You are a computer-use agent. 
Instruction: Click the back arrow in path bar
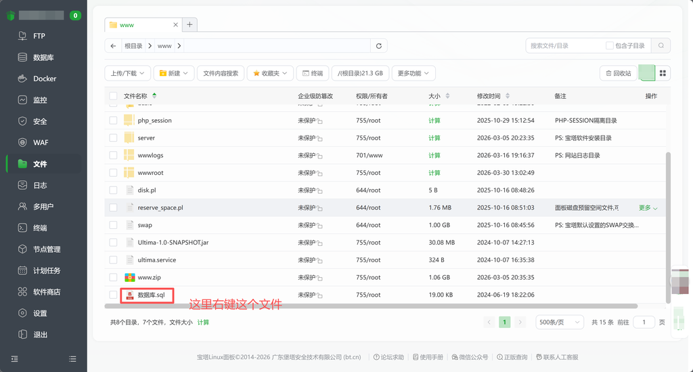(113, 46)
